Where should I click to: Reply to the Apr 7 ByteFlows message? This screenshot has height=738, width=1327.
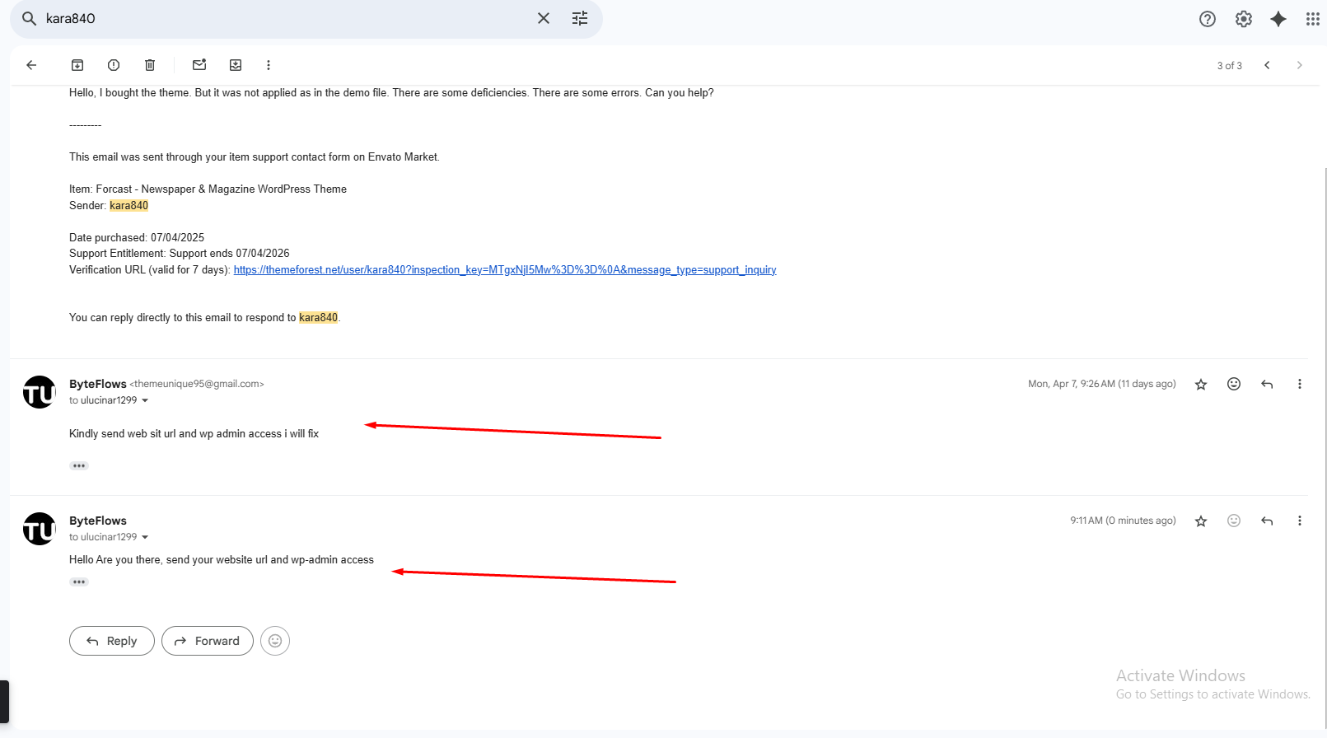[1267, 384]
